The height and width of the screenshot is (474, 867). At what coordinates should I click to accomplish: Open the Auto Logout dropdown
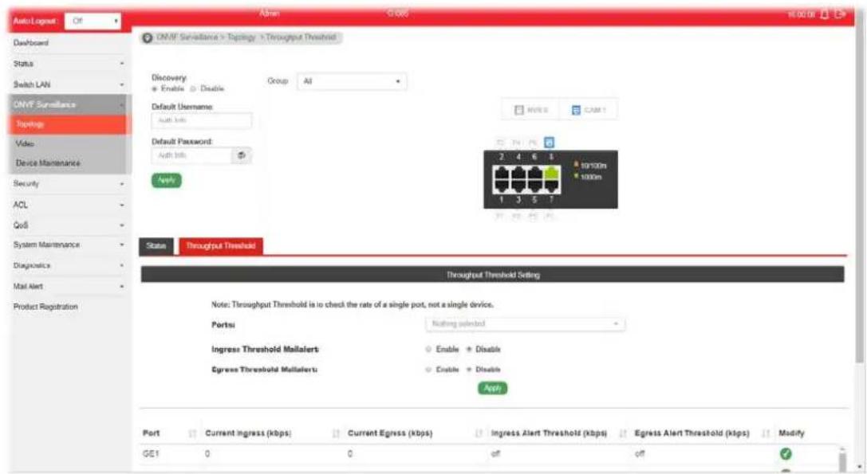93,21
